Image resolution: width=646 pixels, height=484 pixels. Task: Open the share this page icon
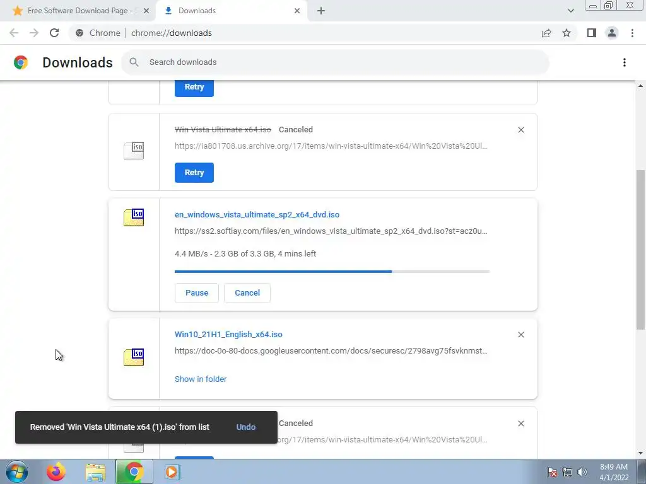pyautogui.click(x=546, y=33)
